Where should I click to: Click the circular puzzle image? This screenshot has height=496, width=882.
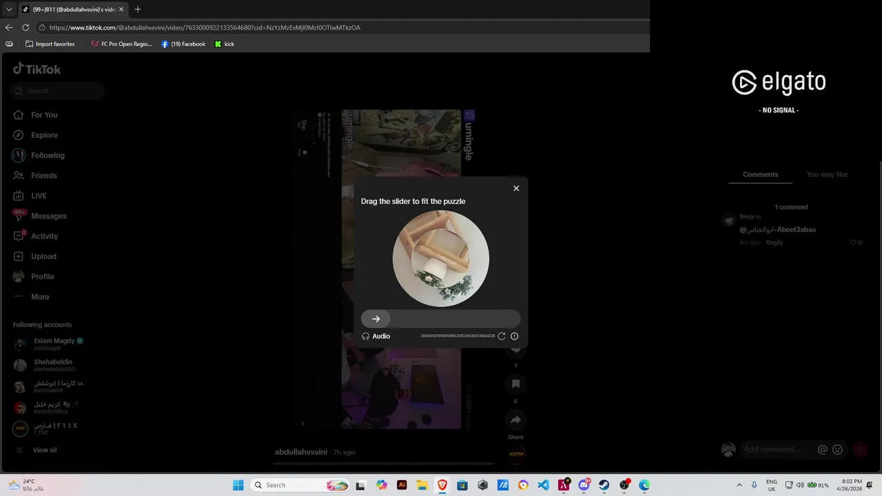[x=441, y=258]
